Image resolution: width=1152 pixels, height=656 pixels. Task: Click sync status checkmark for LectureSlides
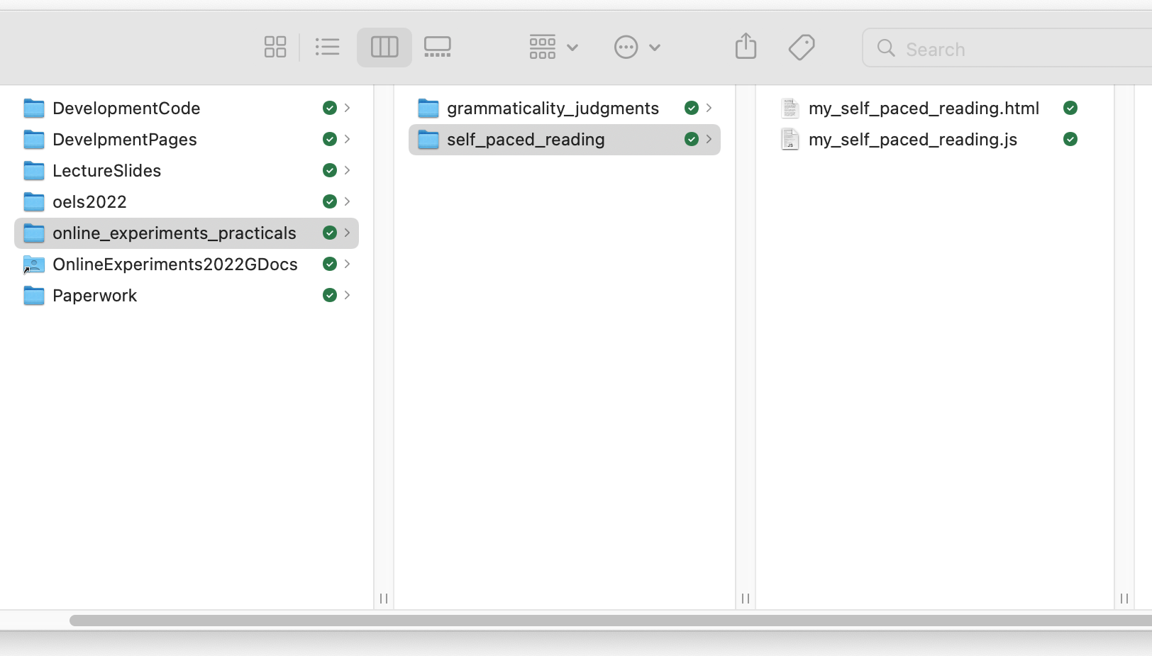(x=330, y=170)
